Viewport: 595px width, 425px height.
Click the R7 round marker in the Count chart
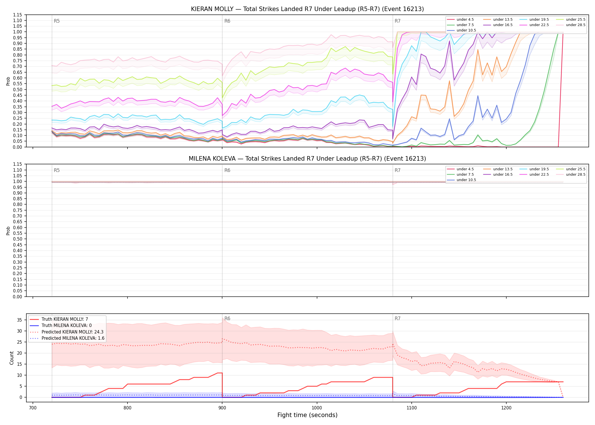(x=398, y=318)
